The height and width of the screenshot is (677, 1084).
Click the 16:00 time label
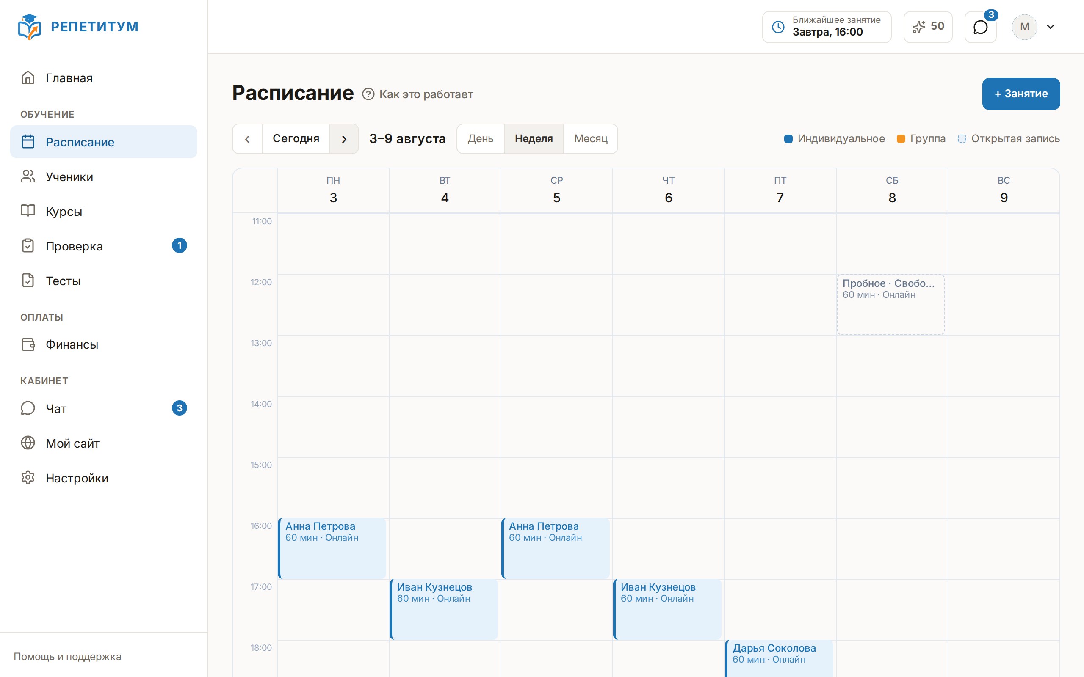pyautogui.click(x=261, y=526)
